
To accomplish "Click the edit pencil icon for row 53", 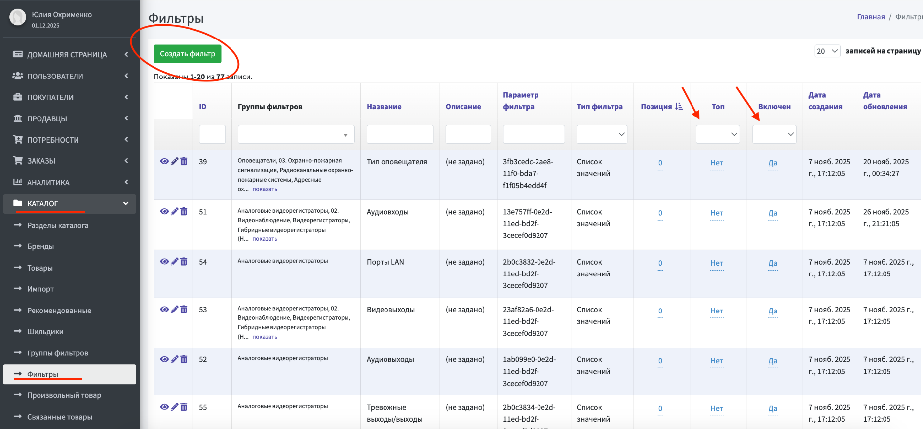I will click(x=174, y=309).
